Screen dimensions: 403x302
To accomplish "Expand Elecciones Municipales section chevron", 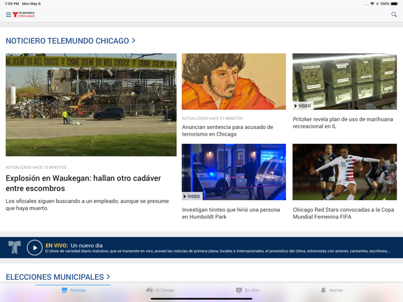I will point(108,277).
